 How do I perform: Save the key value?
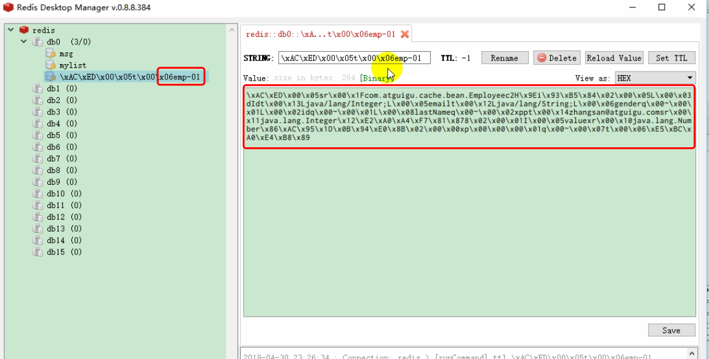pyautogui.click(x=671, y=331)
